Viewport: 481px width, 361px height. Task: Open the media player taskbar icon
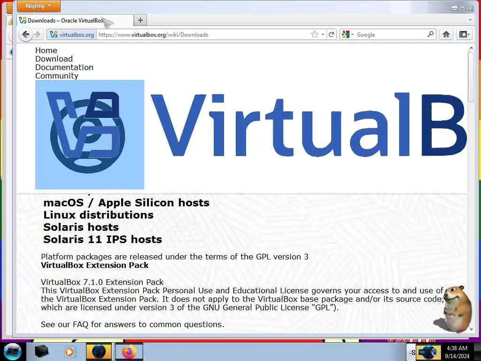coord(70,352)
